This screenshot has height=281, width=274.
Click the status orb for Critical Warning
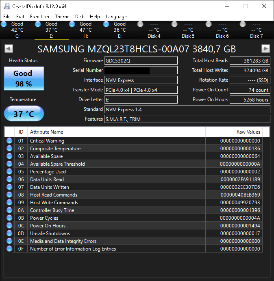point(9,140)
